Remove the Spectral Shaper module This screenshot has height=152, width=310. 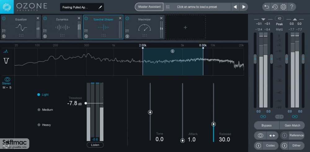click(x=120, y=18)
